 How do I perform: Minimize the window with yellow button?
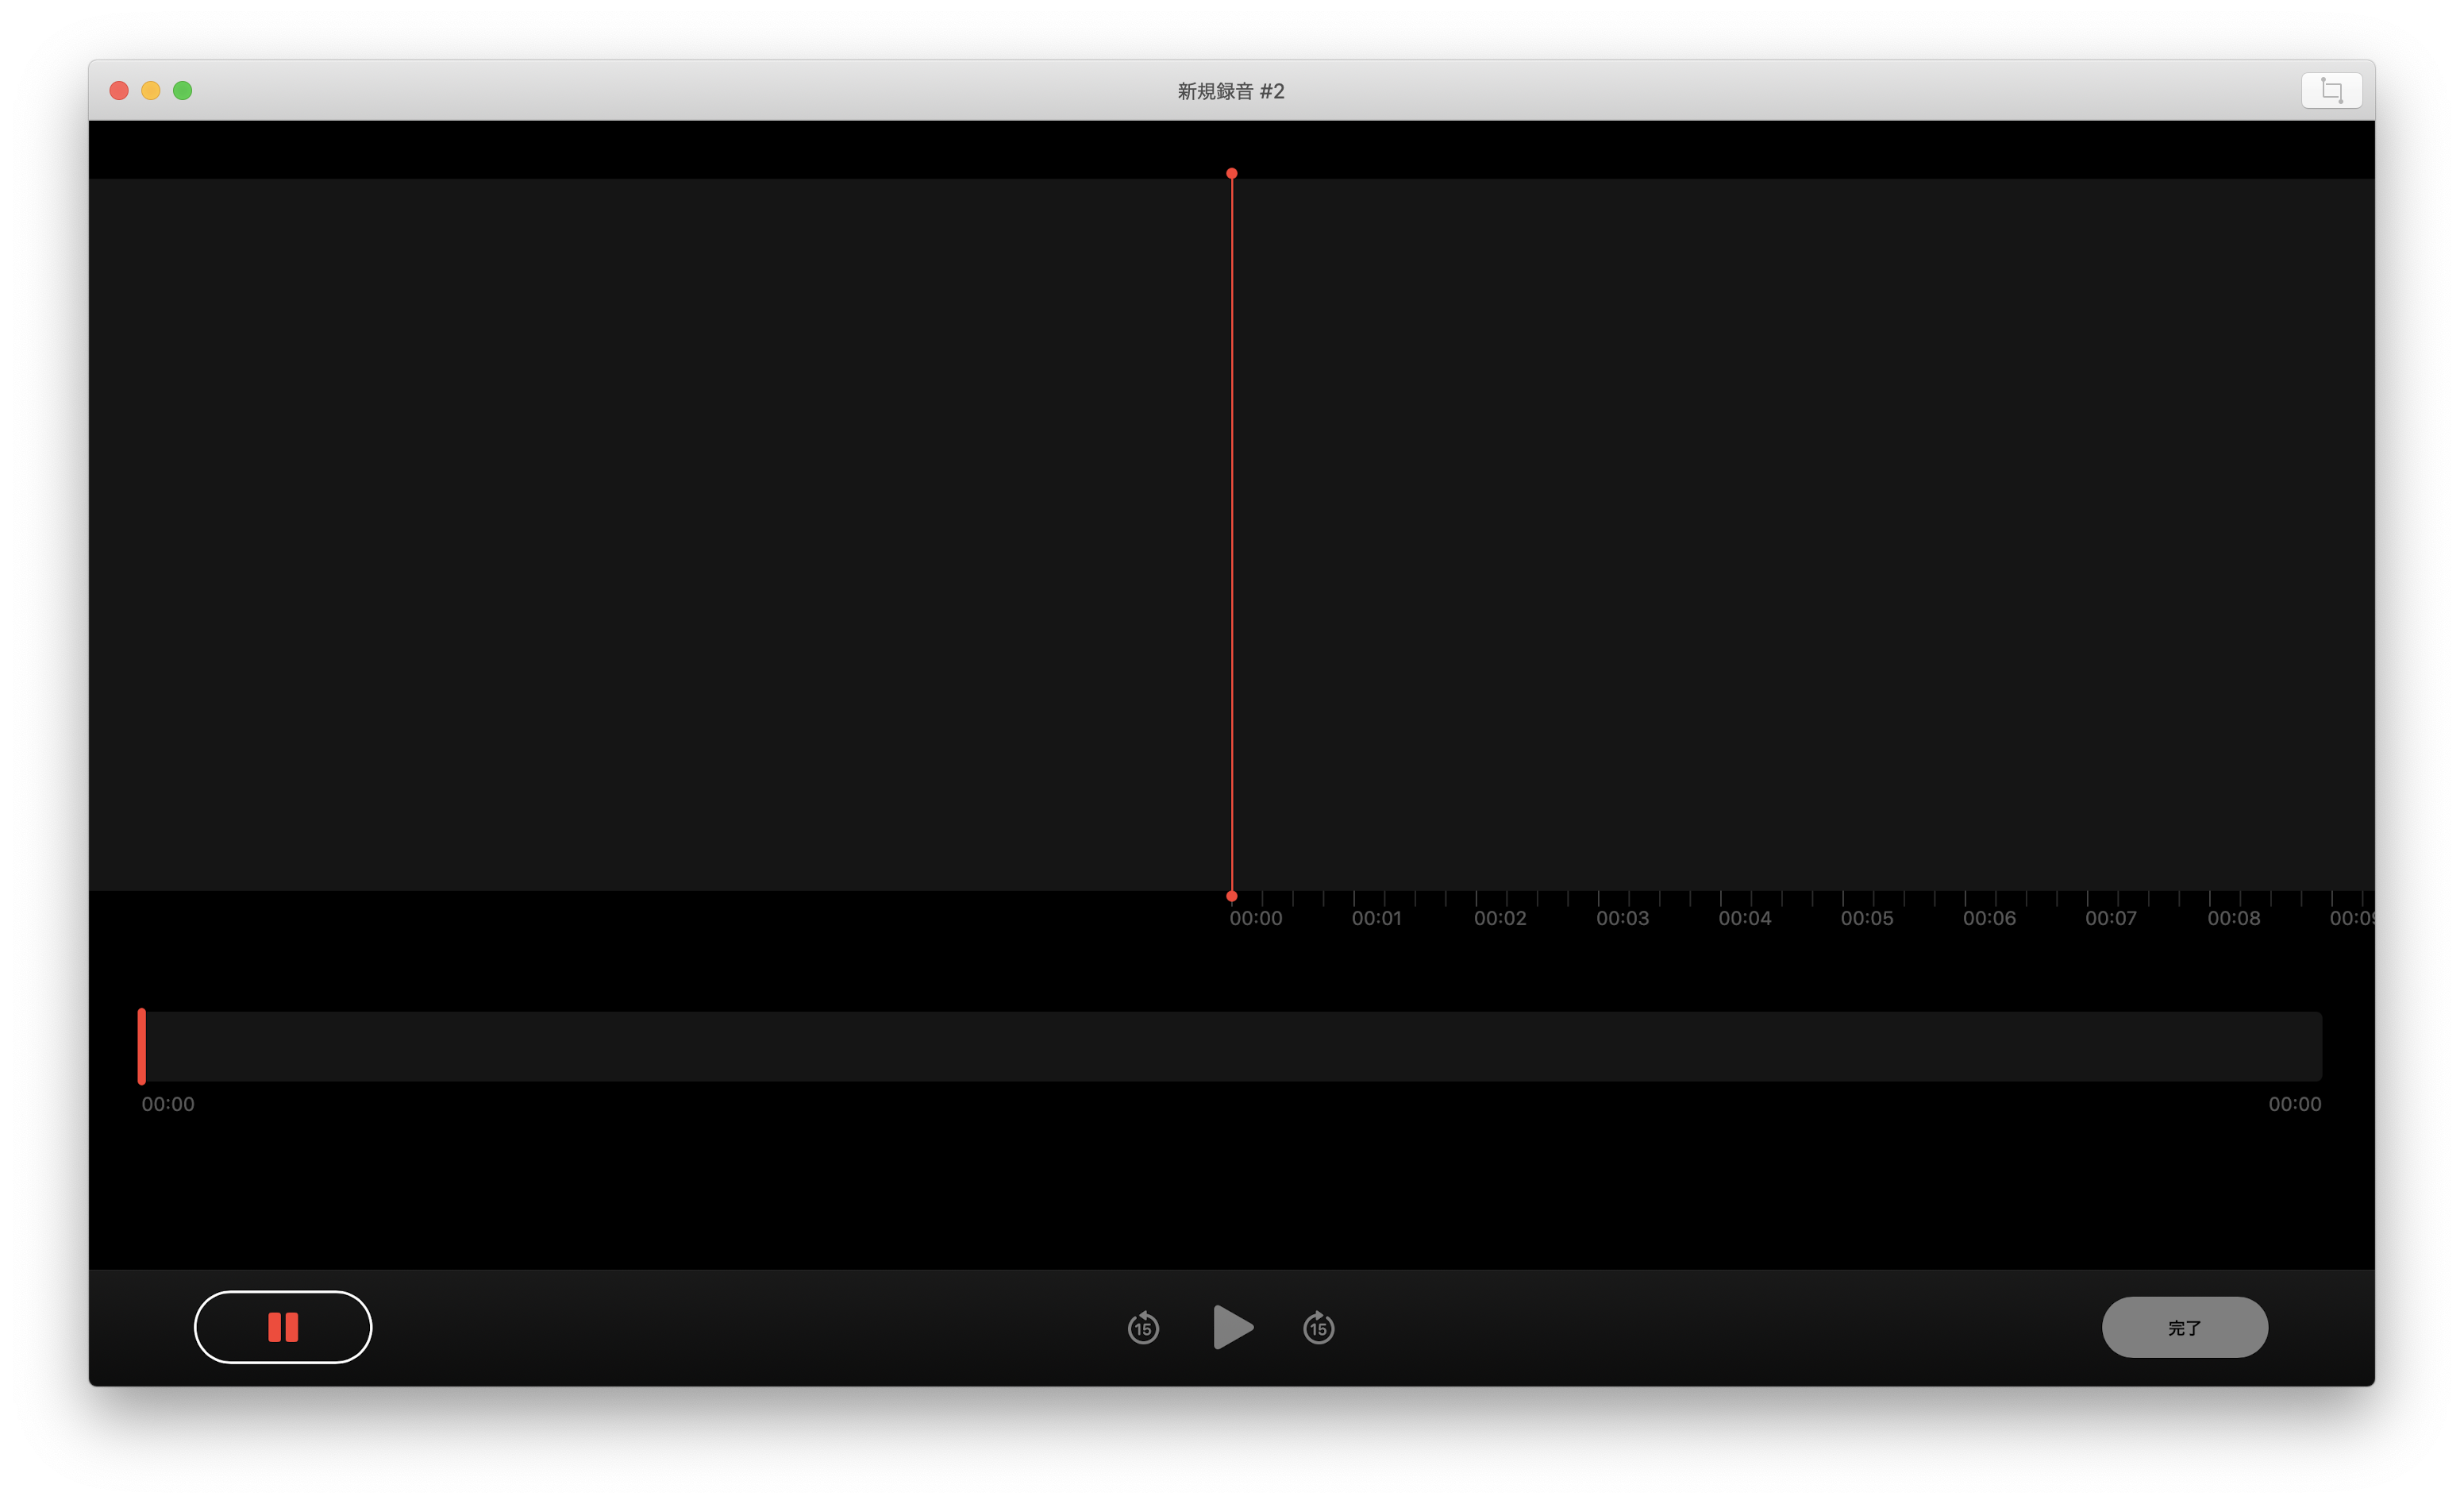151,91
